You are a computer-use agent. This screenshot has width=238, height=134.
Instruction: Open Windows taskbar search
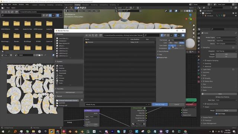(9, 131)
